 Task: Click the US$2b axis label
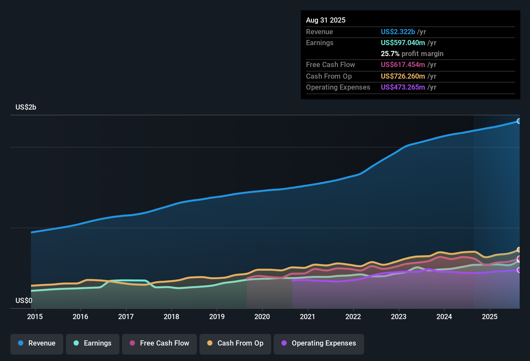26,107
